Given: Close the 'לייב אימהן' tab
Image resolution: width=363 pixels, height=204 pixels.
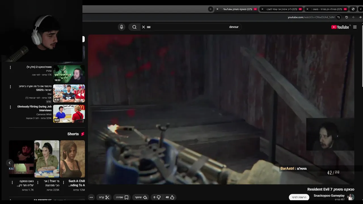Looking at the screenshot, I should click(262, 9).
